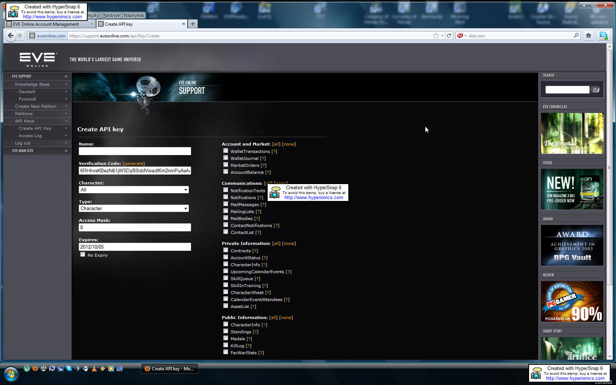Expand the API Keys plus sign
Viewport: 616px width, 385px height.
tap(66, 121)
